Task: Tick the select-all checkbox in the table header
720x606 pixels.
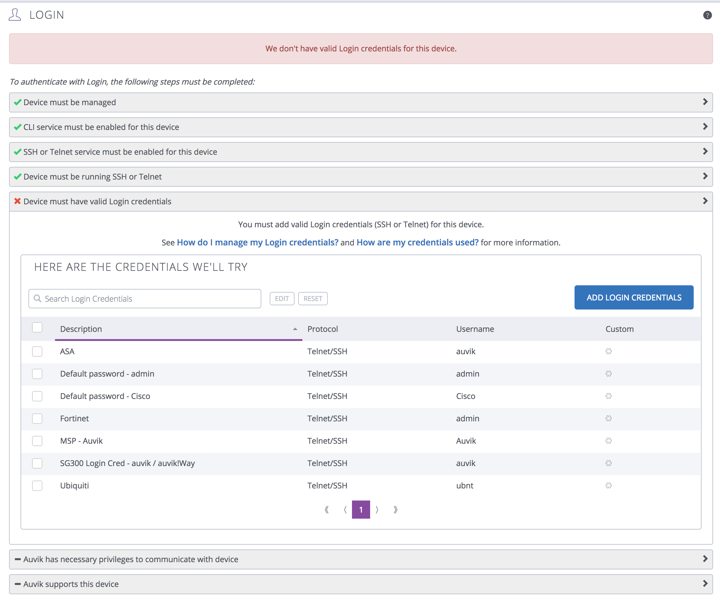Action: click(x=37, y=327)
